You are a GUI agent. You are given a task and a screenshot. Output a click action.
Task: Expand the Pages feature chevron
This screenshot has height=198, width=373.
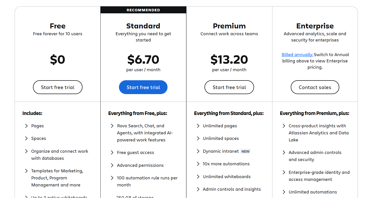[x=26, y=126]
